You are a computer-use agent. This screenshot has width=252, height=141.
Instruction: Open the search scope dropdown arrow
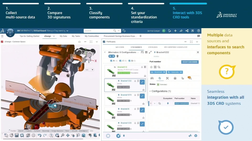tap(119, 31)
